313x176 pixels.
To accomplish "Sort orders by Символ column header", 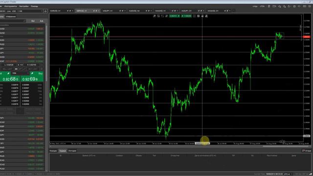I will [x=119, y=155].
